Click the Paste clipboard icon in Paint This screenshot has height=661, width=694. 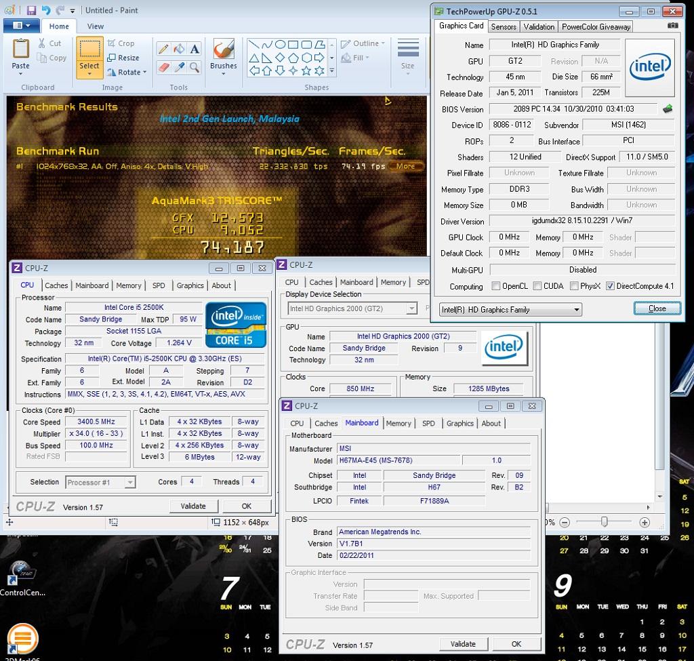pyautogui.click(x=21, y=49)
